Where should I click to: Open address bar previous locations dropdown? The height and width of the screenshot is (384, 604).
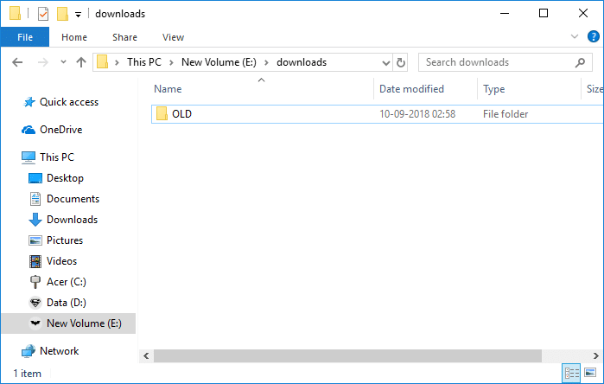[385, 63]
